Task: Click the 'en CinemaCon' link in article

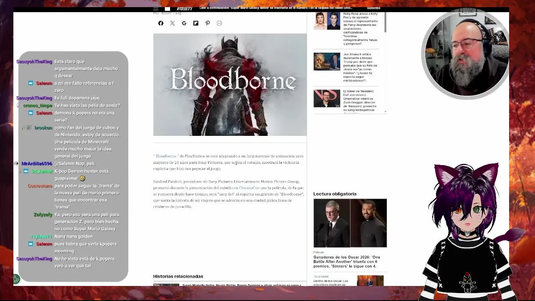Action: pos(247,188)
